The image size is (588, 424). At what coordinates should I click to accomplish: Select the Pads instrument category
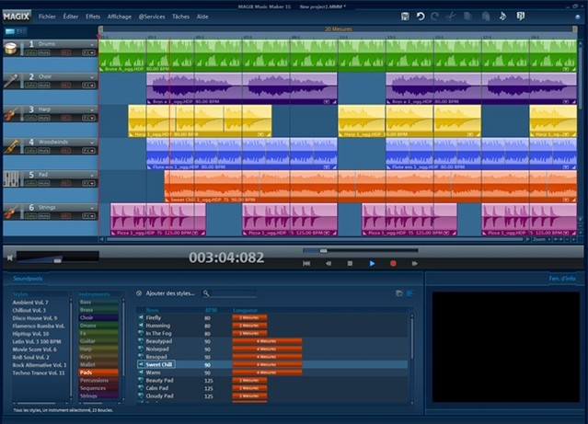98,372
